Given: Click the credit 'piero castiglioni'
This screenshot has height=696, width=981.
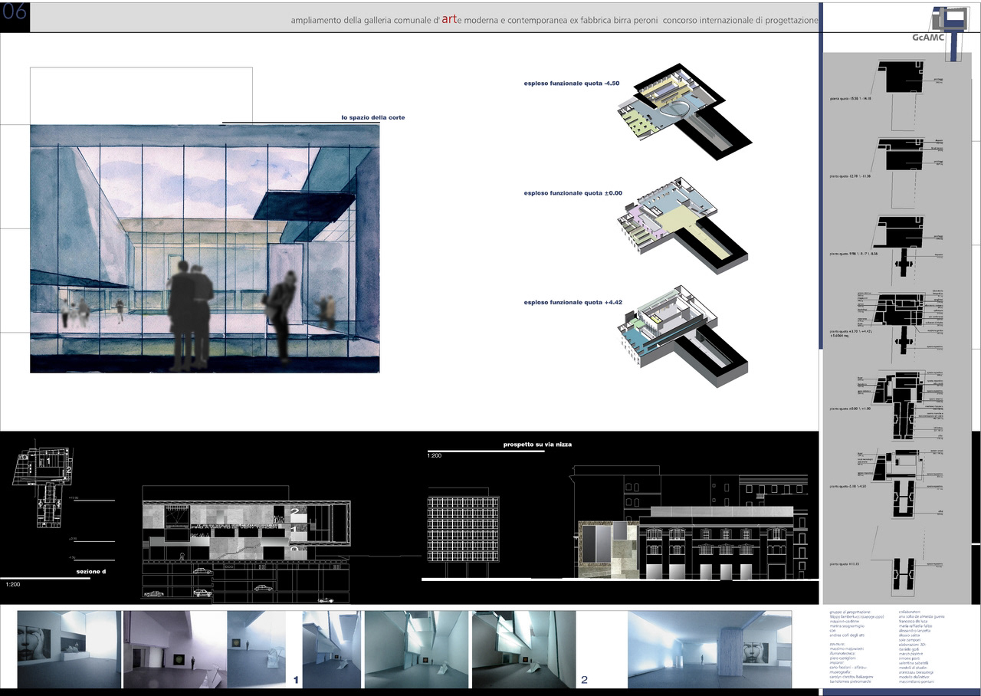Looking at the screenshot, I should [x=843, y=658].
